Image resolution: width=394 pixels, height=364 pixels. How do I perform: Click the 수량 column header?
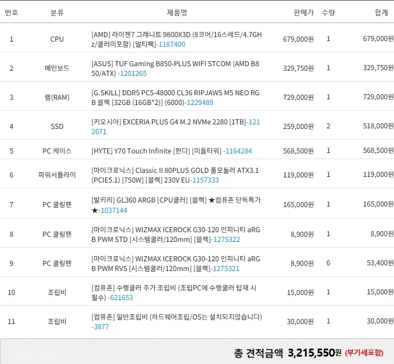tap(328, 13)
